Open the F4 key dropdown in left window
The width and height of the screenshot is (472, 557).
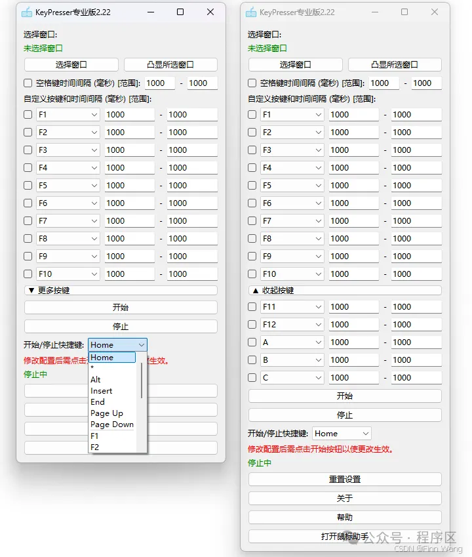tap(68, 168)
